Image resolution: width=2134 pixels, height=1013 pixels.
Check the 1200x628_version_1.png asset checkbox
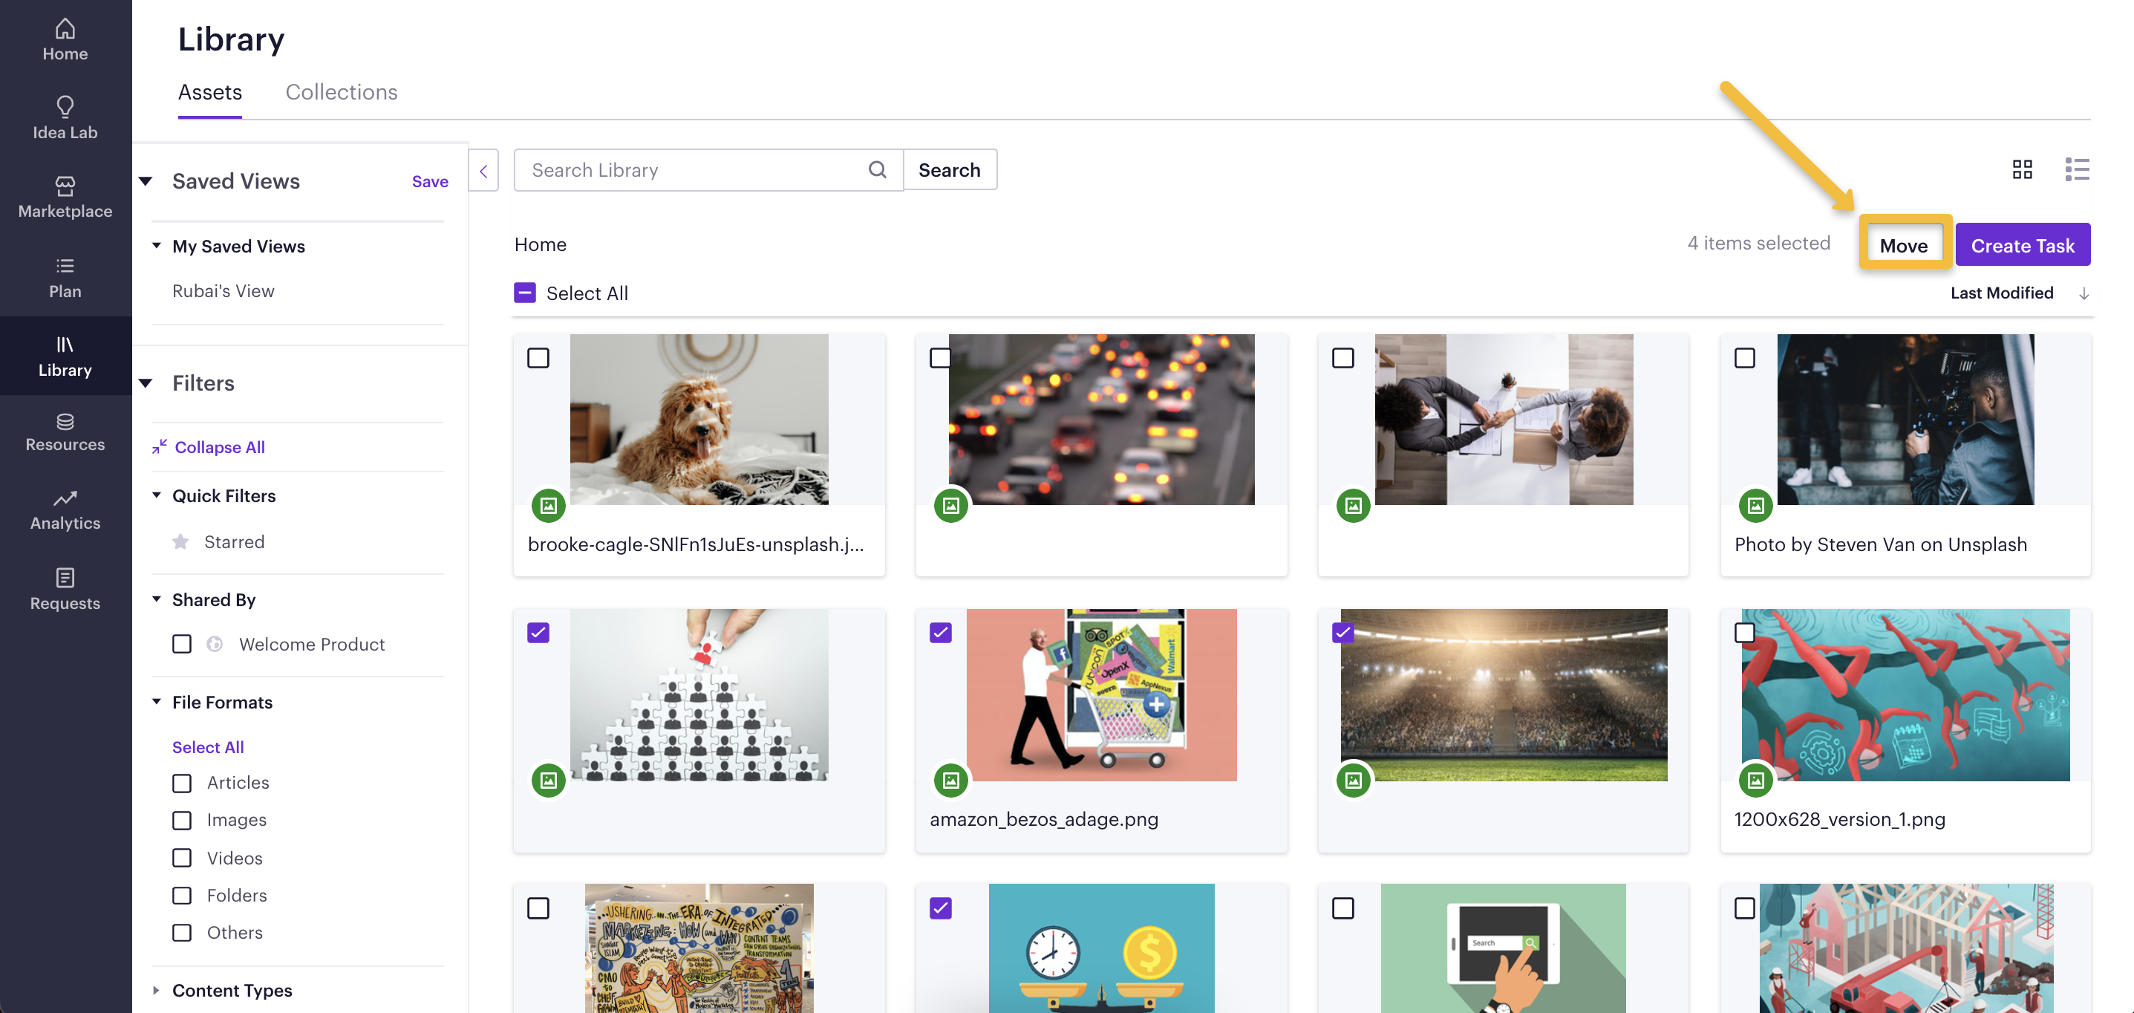1745,633
